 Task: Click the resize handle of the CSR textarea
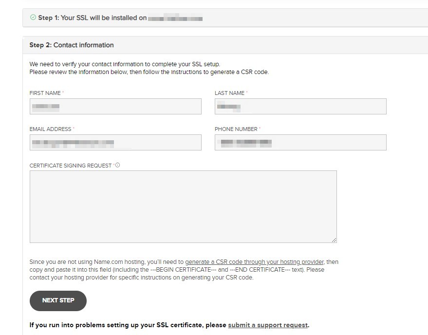[x=334, y=240]
